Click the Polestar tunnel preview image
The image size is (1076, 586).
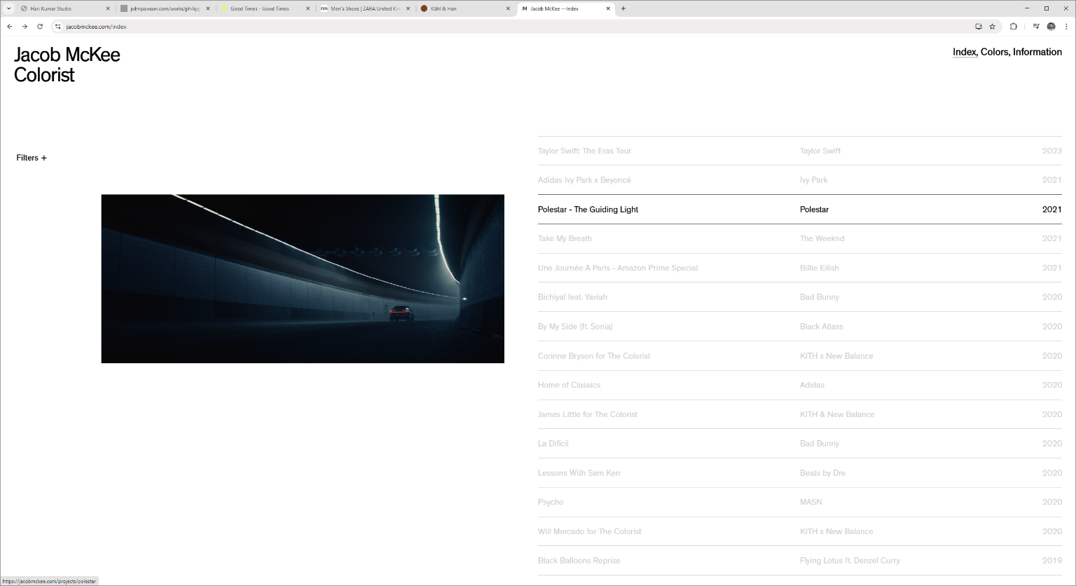tap(303, 278)
